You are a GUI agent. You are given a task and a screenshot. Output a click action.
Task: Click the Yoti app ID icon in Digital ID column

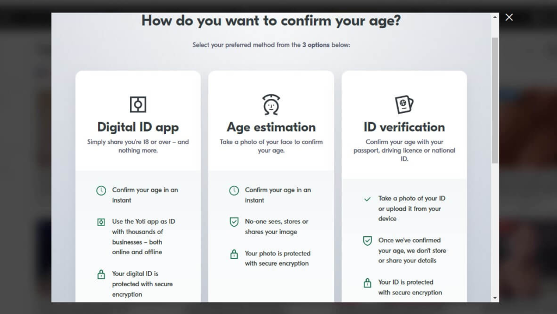tap(101, 222)
